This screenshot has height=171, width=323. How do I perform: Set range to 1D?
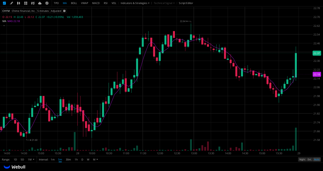point(15,159)
